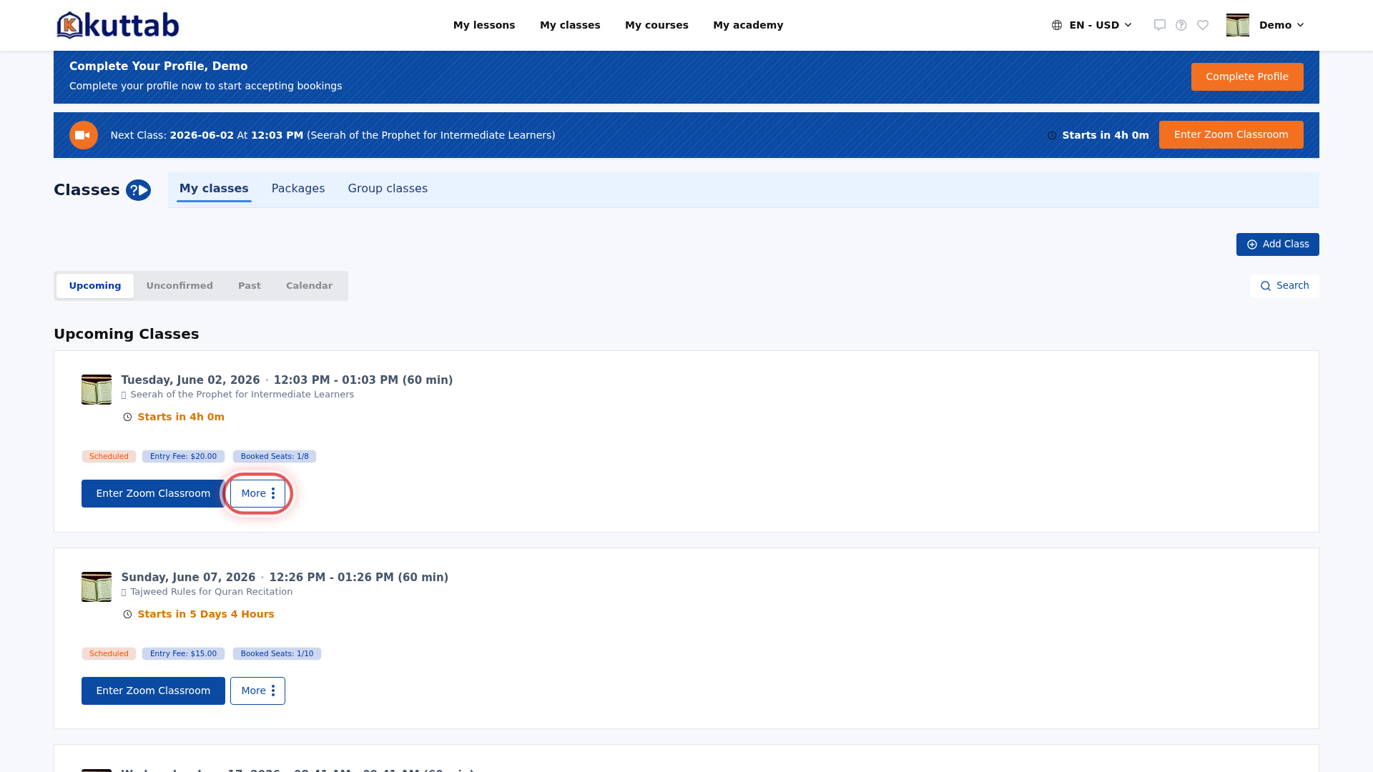
Task: Switch to the Group classes tab
Action: [x=388, y=189]
